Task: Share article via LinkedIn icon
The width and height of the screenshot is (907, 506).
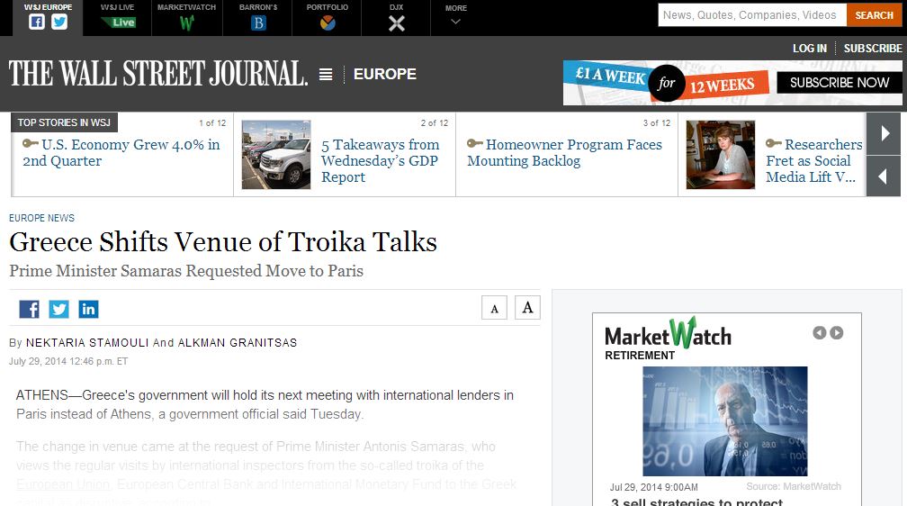Action: click(x=88, y=309)
